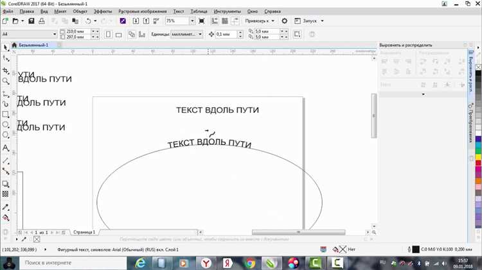Select the Text tool (A)
Image resolution: width=482 pixels, height=270 pixels.
click(x=6, y=148)
